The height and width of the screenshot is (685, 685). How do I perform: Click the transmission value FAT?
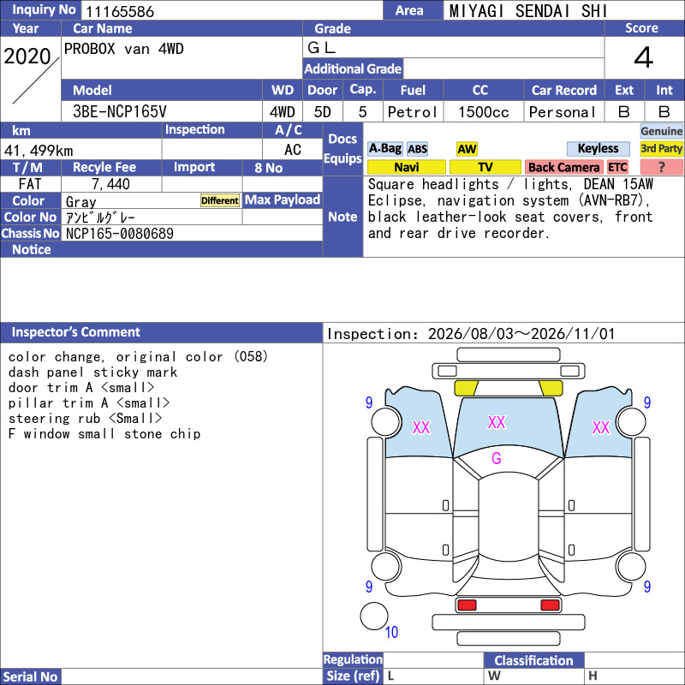tap(30, 184)
